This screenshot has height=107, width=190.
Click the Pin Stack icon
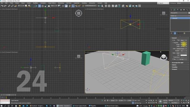point(172,33)
